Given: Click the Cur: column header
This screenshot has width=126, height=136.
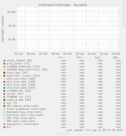Looking at the screenshot, I should point(61,58).
